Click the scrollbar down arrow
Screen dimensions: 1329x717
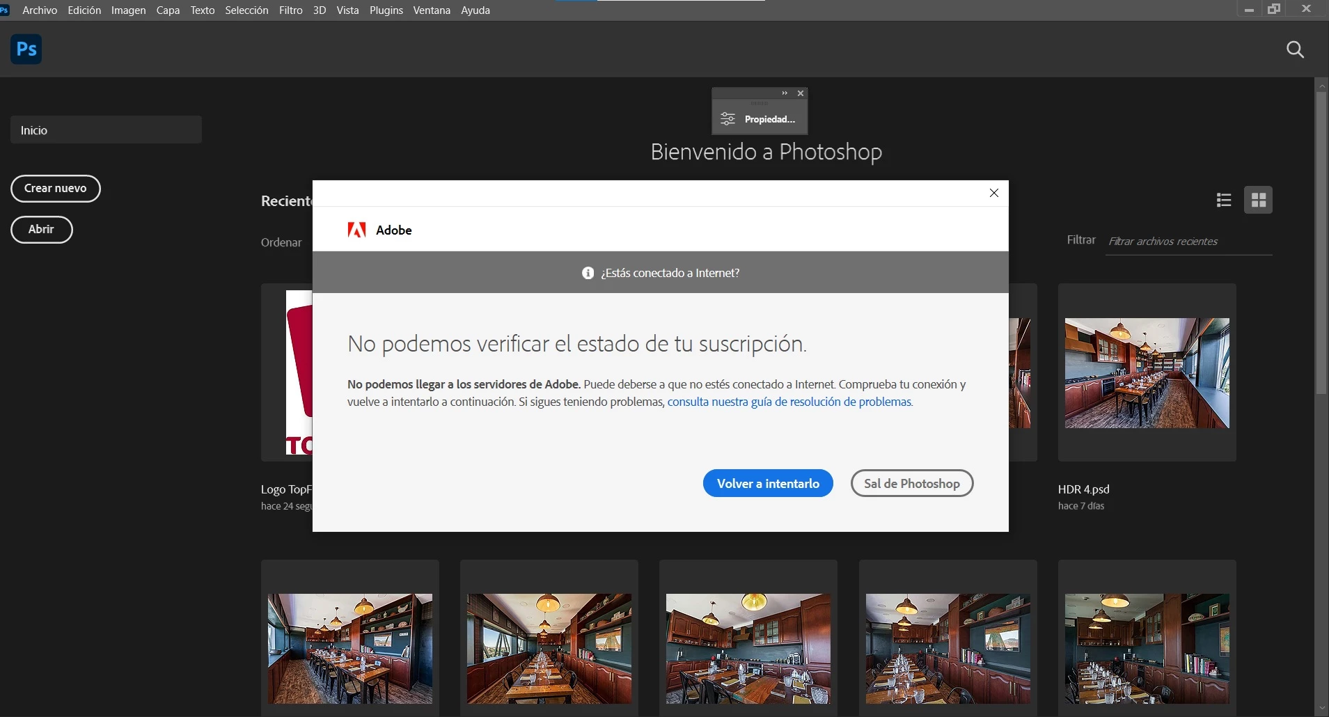coord(1321,709)
